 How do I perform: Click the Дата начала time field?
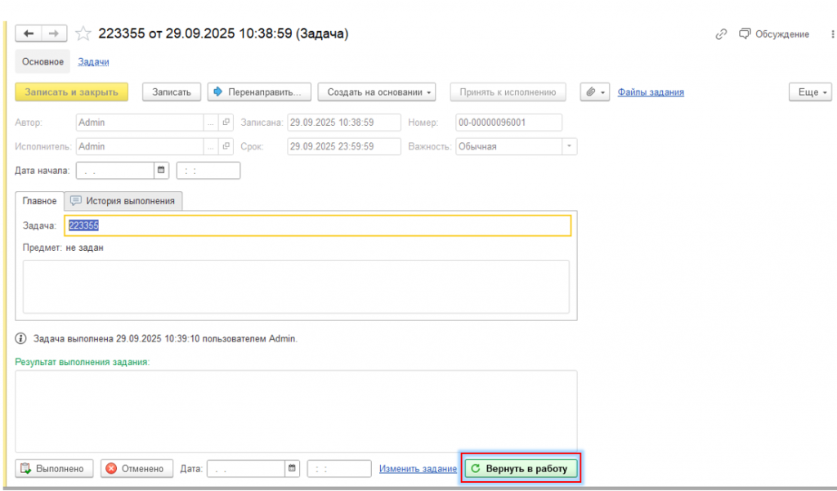point(208,171)
